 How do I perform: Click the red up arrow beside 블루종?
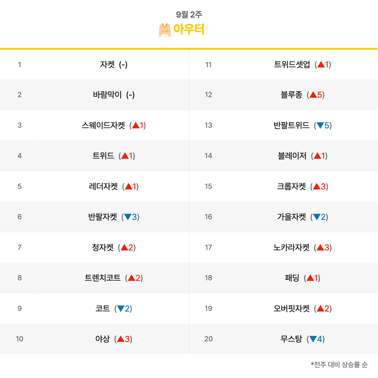(x=313, y=94)
